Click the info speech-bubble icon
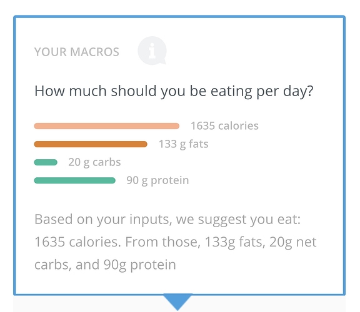The width and height of the screenshot is (360, 312). 152,51
